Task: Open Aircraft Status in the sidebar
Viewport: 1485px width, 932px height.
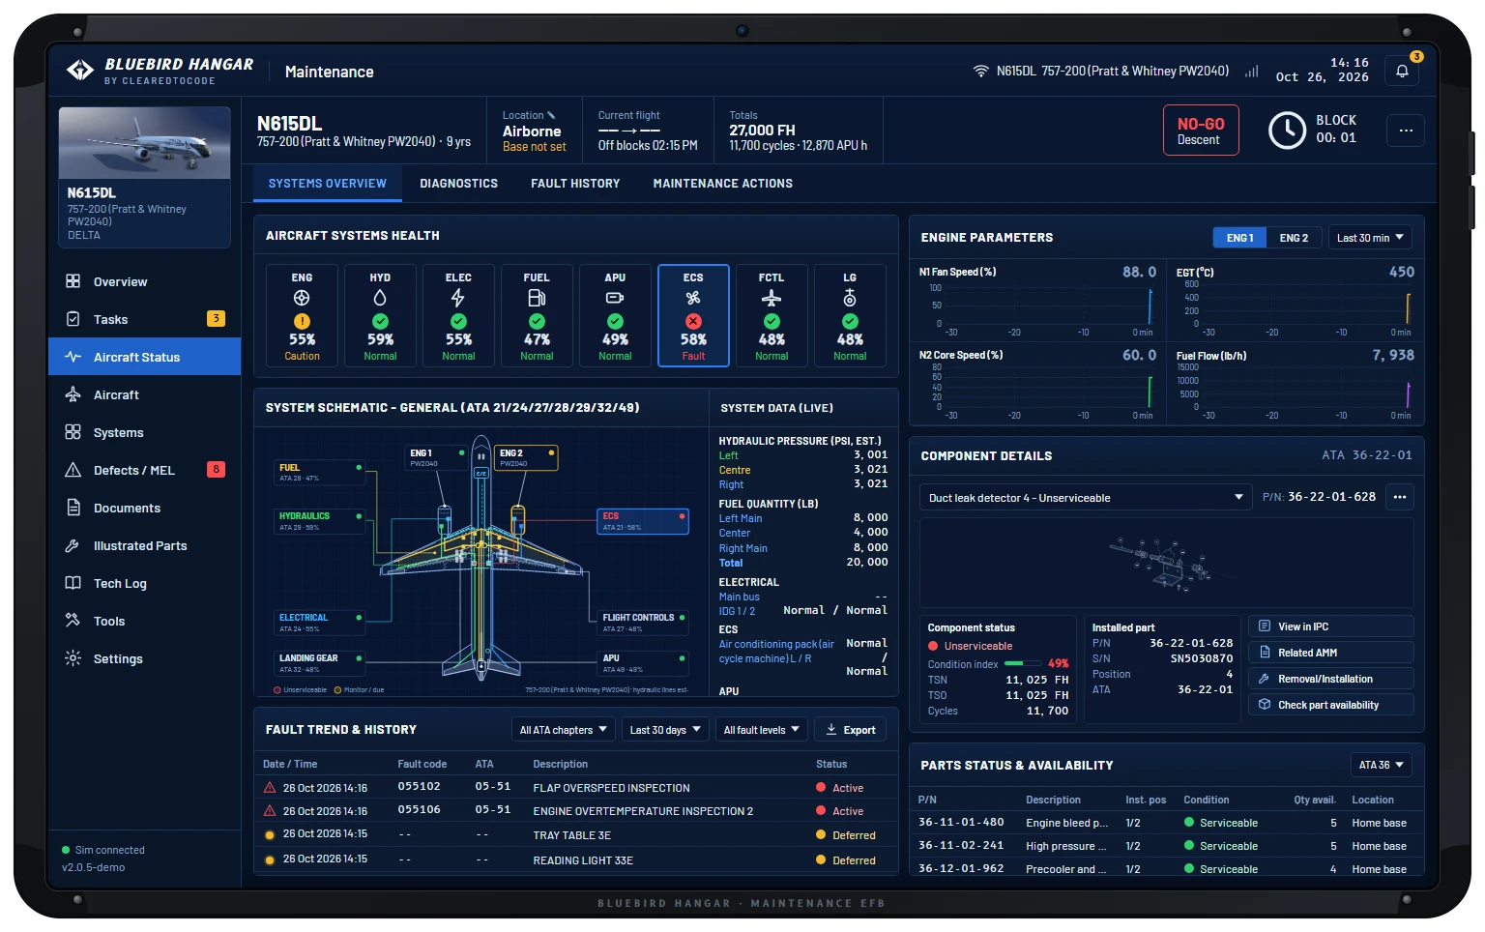Action: click(144, 357)
